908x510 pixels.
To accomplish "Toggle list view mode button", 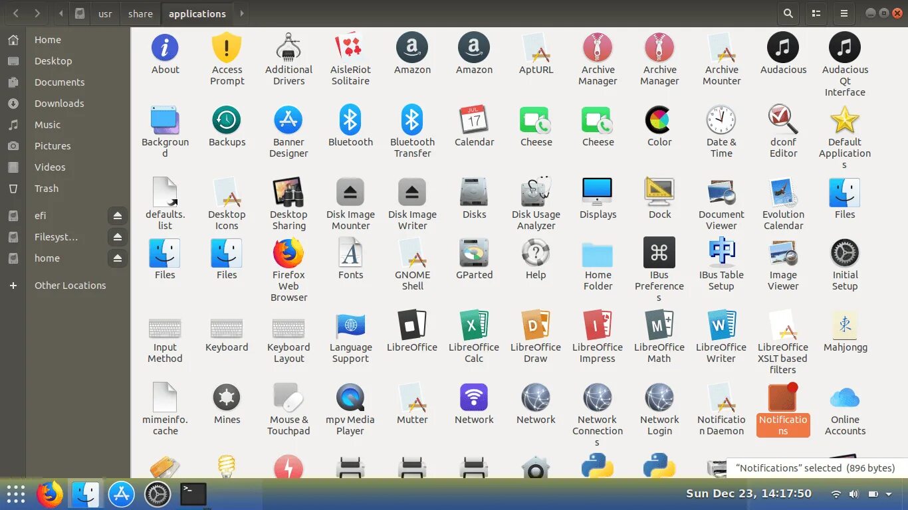I will click(x=816, y=13).
